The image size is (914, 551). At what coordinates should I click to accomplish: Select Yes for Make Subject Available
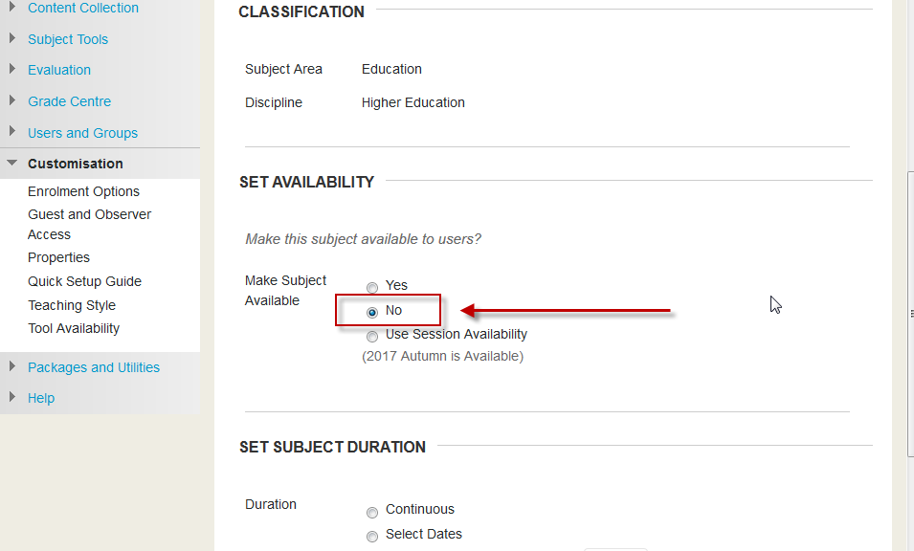coord(372,287)
